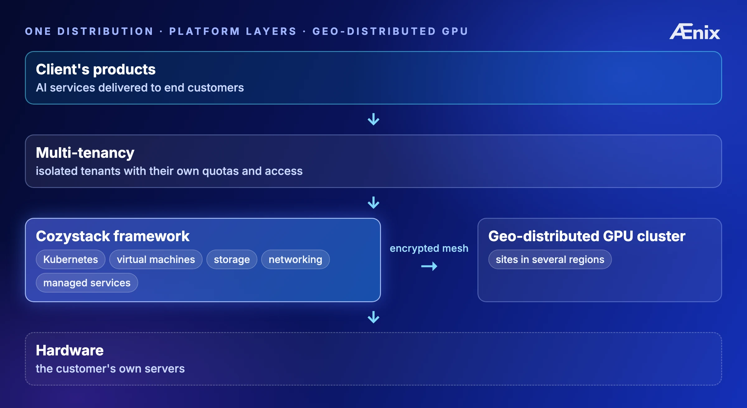
Task: Click the Cozystack framework heading
Action: (113, 236)
